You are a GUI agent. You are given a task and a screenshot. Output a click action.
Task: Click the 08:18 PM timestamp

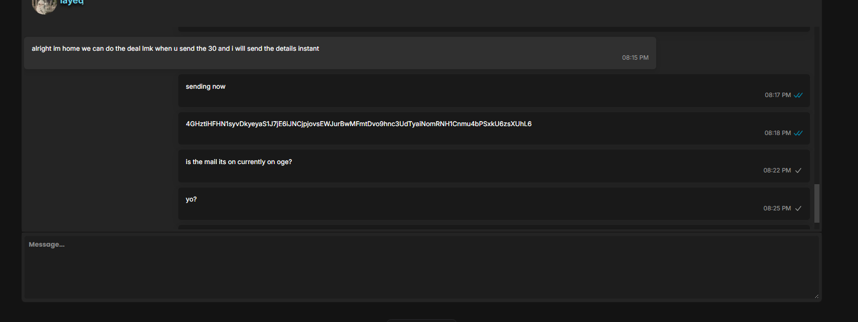(778, 133)
